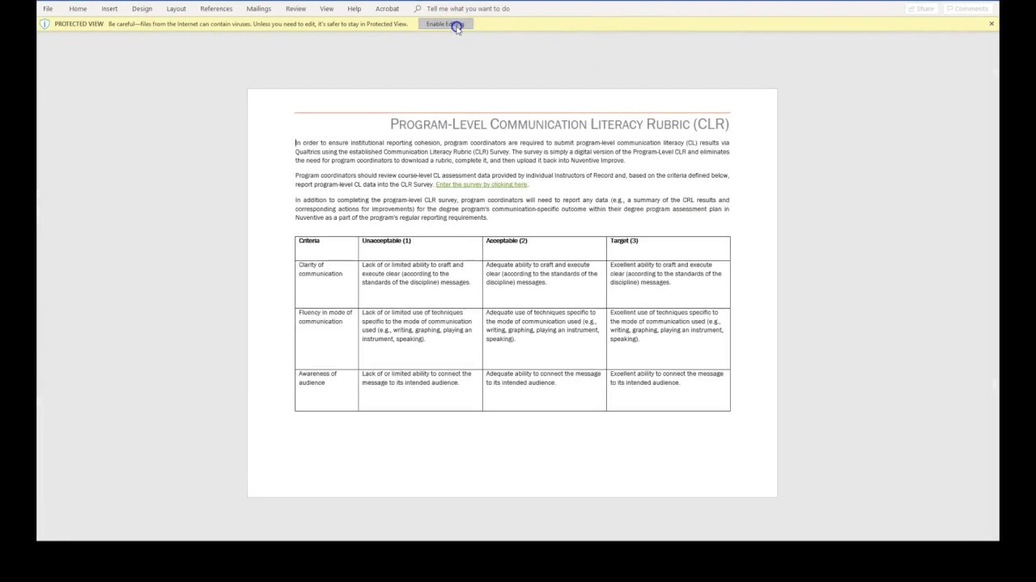Screen dimensions: 1036x582
Task: Click the document title 'Program-Level Communication Literacy Rubric (CLR)'
Action: click(559, 124)
